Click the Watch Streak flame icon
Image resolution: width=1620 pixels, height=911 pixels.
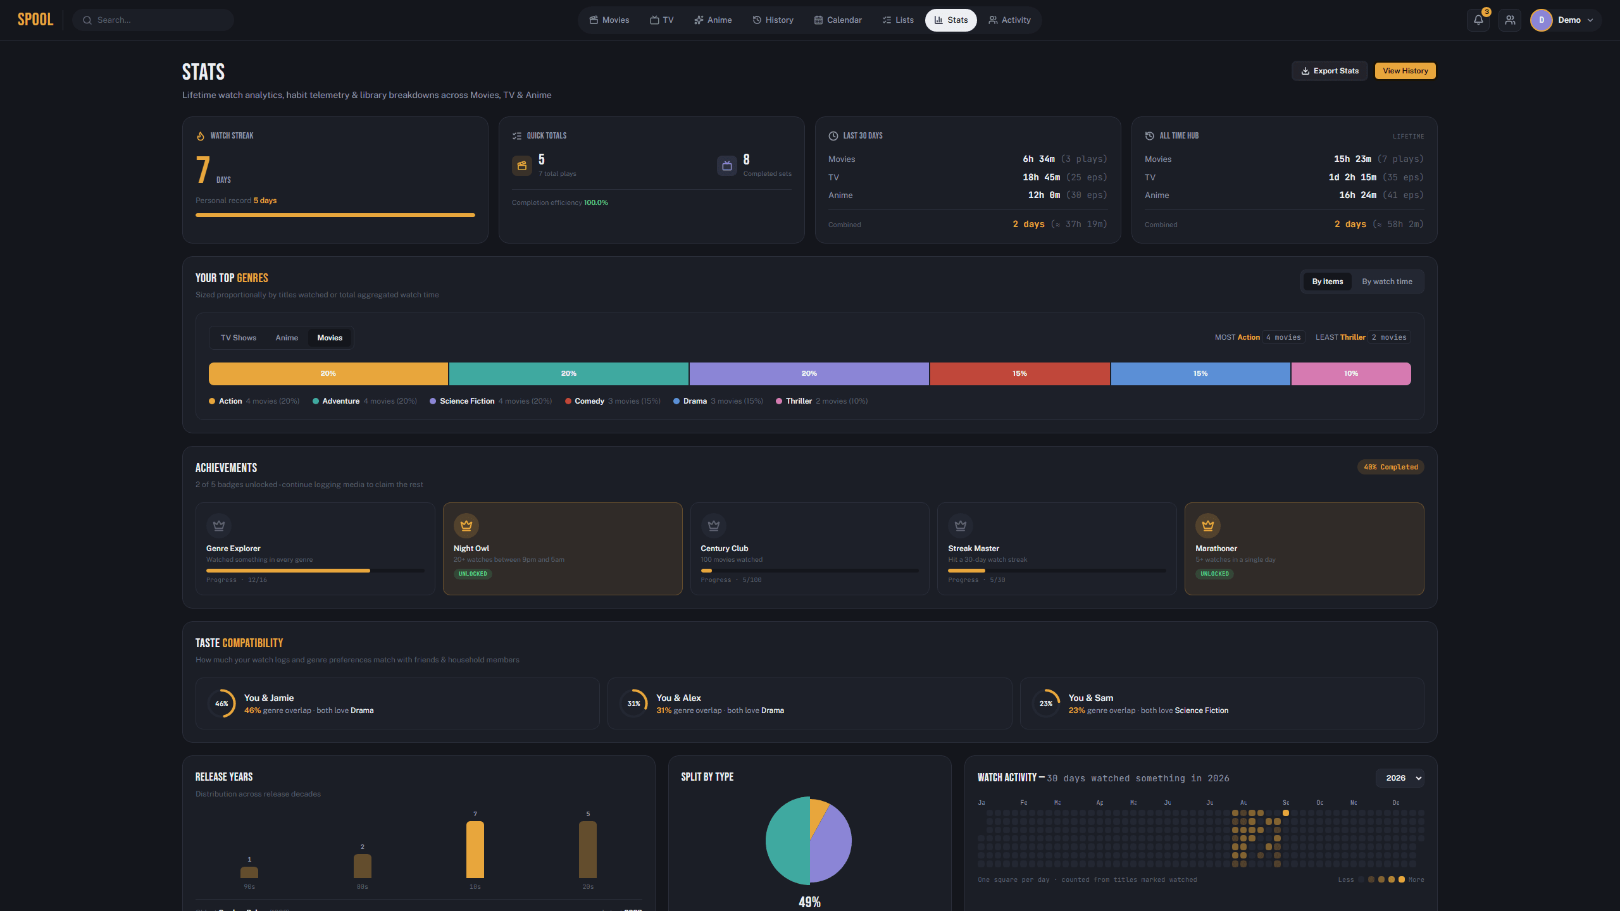pos(201,136)
